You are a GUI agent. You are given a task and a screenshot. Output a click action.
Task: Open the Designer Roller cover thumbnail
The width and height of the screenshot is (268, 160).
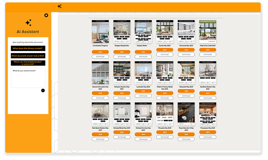click(x=143, y=32)
